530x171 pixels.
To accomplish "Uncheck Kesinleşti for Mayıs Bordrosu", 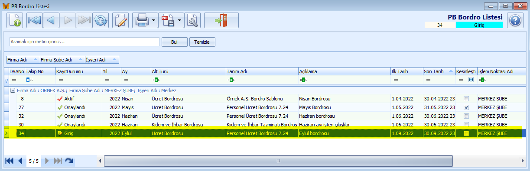I will [x=466, y=107].
